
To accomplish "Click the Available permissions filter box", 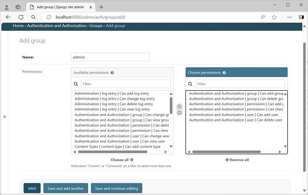I will (126, 84).
